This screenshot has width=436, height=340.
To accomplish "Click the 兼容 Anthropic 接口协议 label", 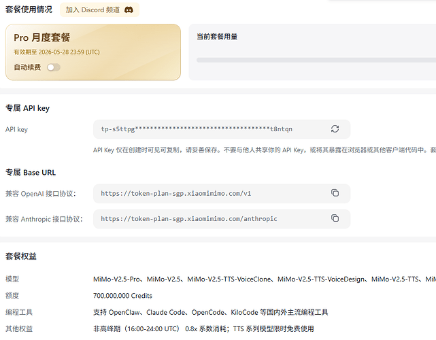I will pyautogui.click(x=44, y=219).
